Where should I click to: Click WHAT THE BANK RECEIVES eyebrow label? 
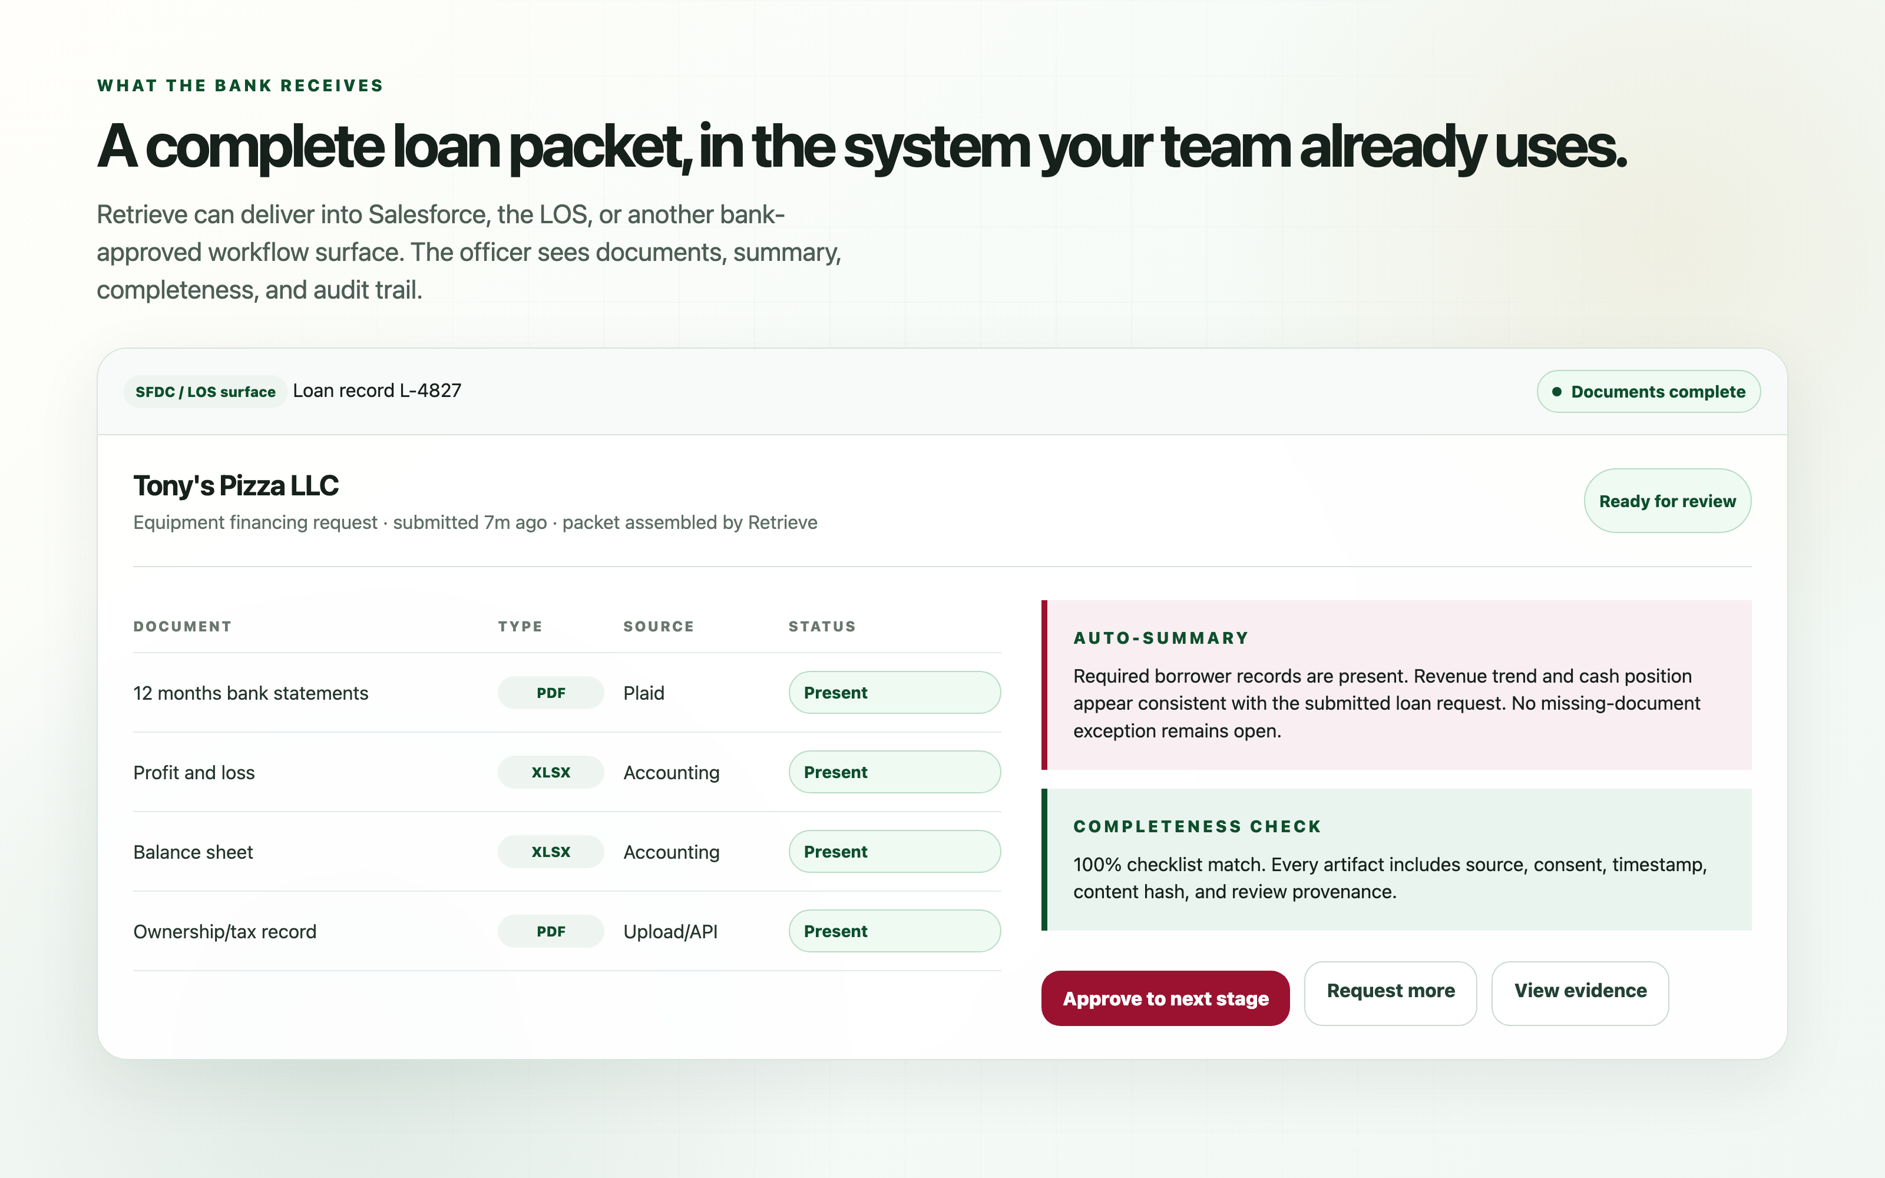[240, 86]
